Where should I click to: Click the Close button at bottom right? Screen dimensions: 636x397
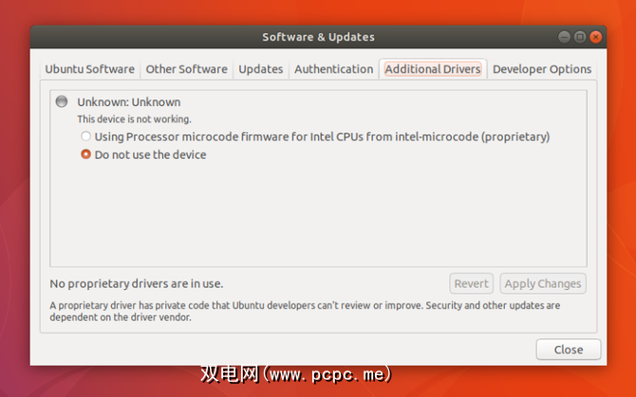point(568,350)
